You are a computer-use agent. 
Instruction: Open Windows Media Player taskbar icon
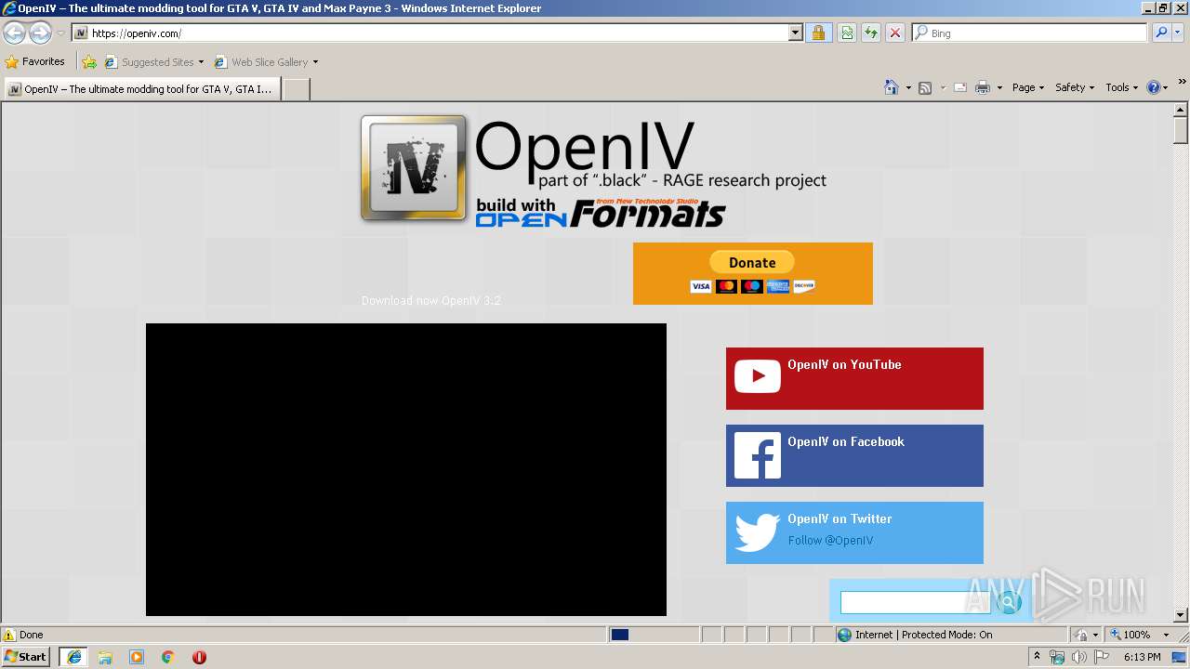pos(137,657)
